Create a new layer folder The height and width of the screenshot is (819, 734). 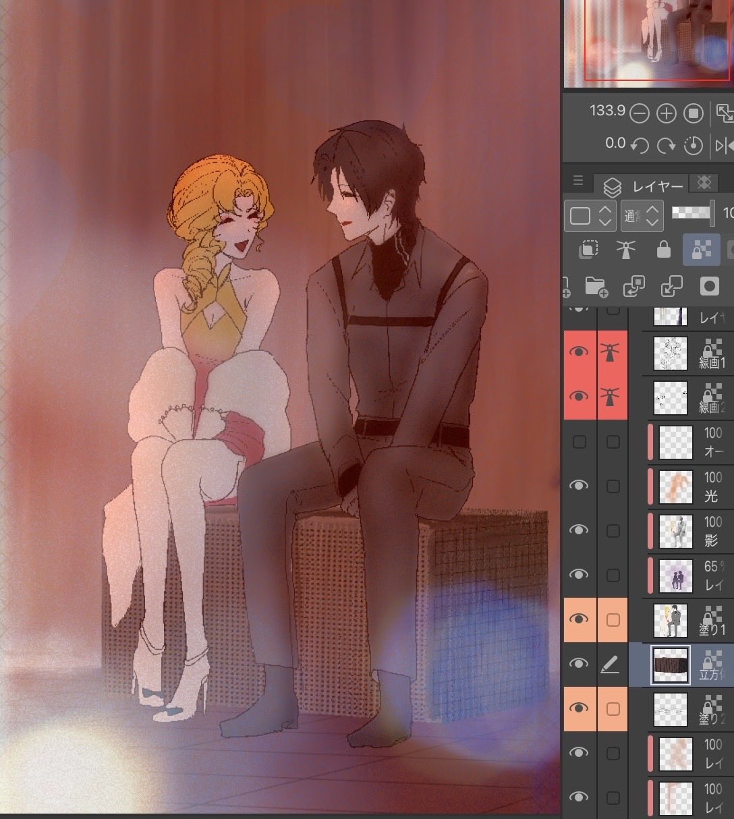click(x=596, y=287)
